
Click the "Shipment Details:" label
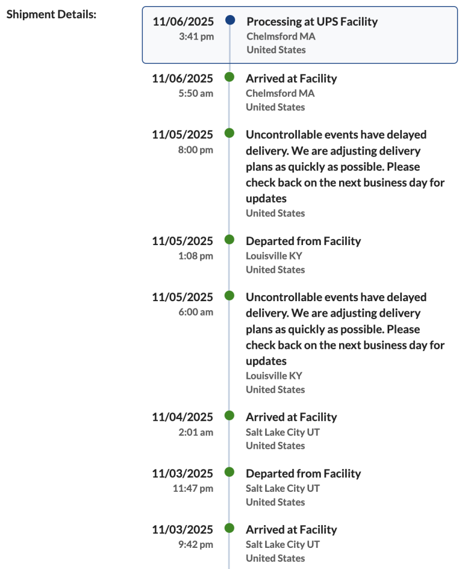pyautogui.click(x=52, y=14)
